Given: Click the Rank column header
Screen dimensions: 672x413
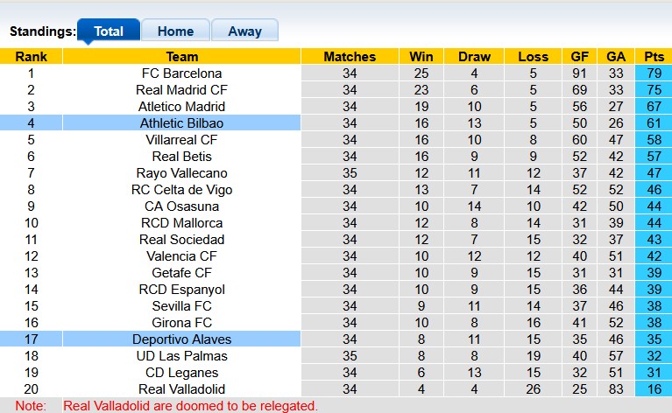Looking at the screenshot, I should (31, 57).
